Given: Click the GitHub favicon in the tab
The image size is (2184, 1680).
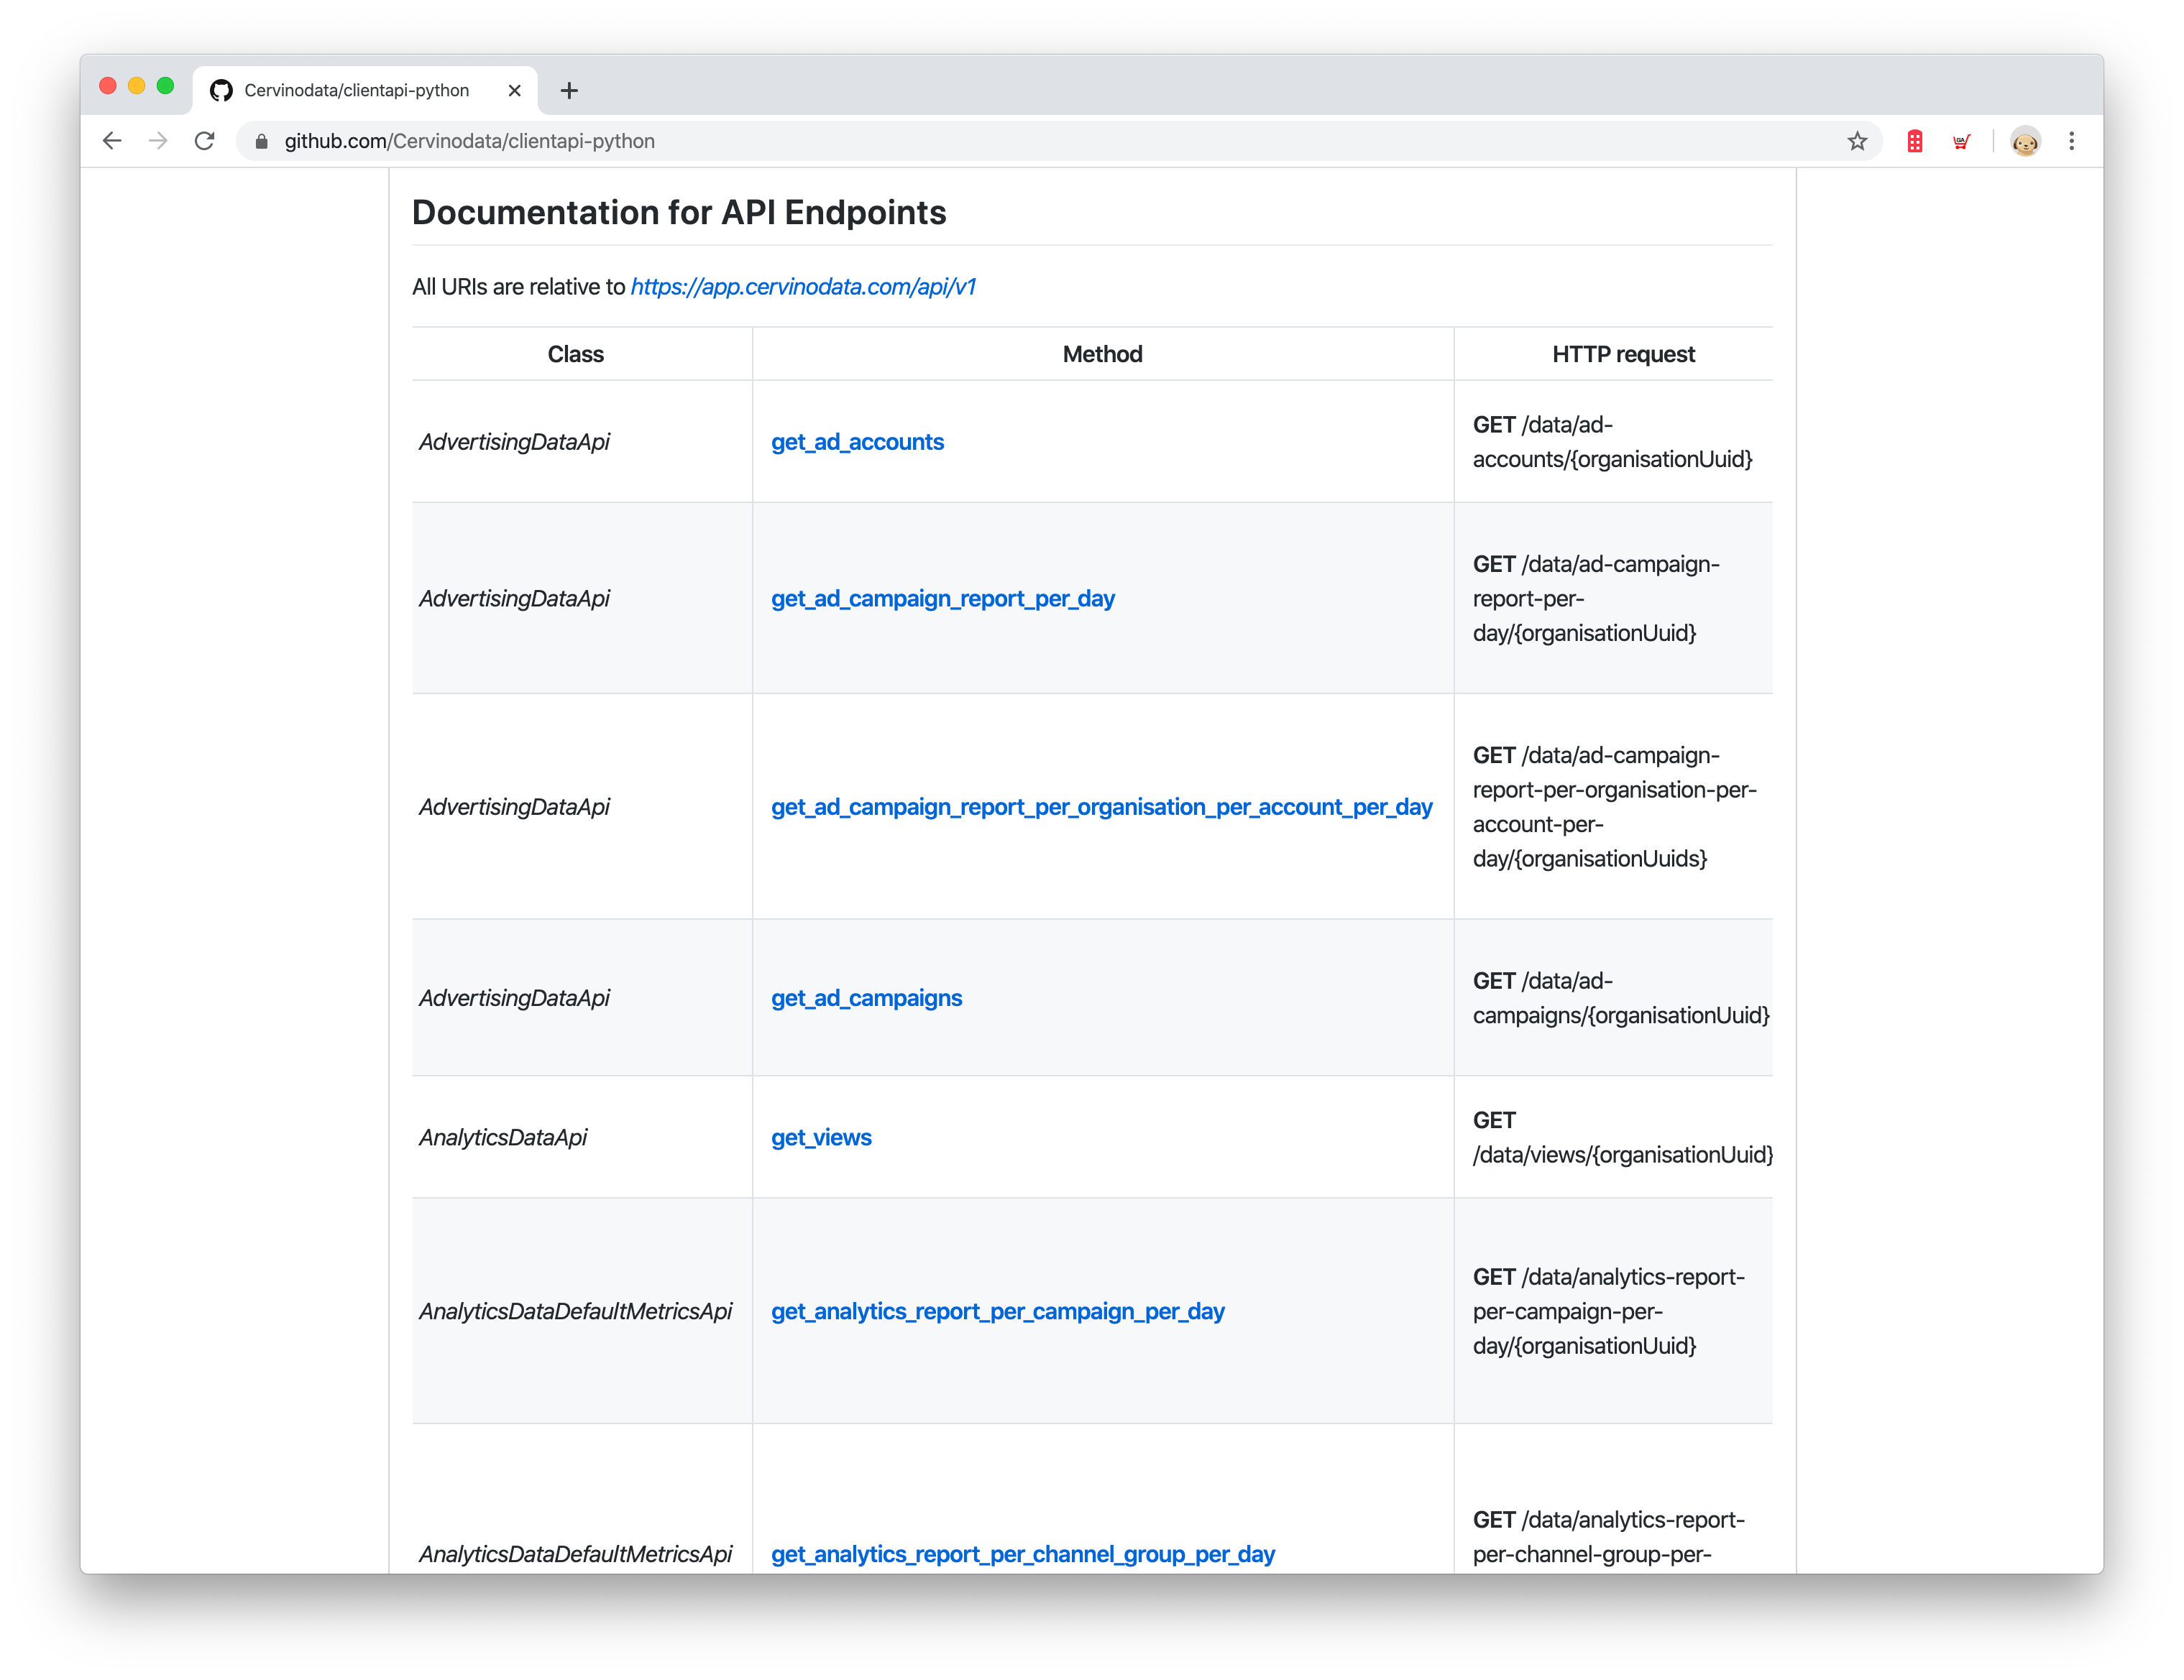Looking at the screenshot, I should pos(221,91).
